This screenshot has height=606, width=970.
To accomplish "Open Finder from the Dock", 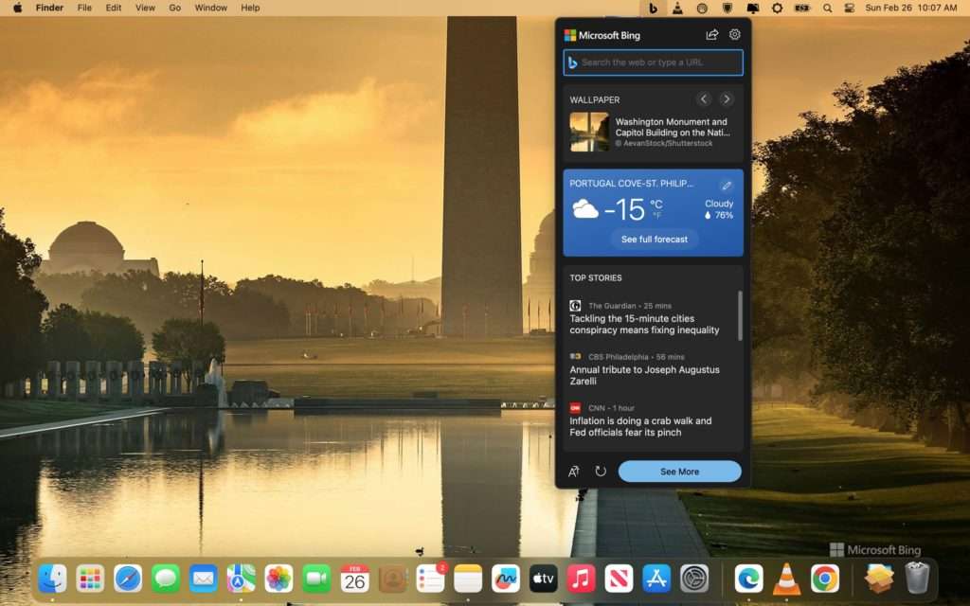I will pos(53,579).
